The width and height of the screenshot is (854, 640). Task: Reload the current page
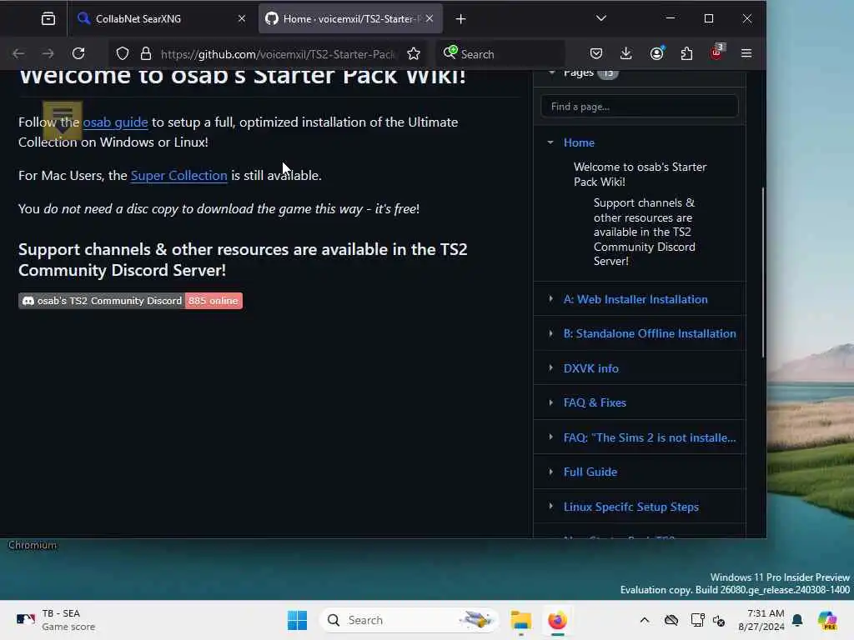tap(78, 53)
